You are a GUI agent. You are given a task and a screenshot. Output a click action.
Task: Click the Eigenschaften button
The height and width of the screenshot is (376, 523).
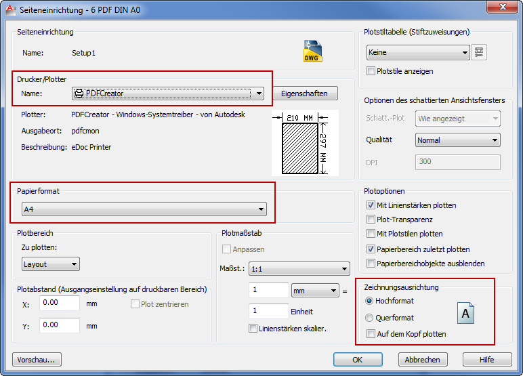(305, 93)
